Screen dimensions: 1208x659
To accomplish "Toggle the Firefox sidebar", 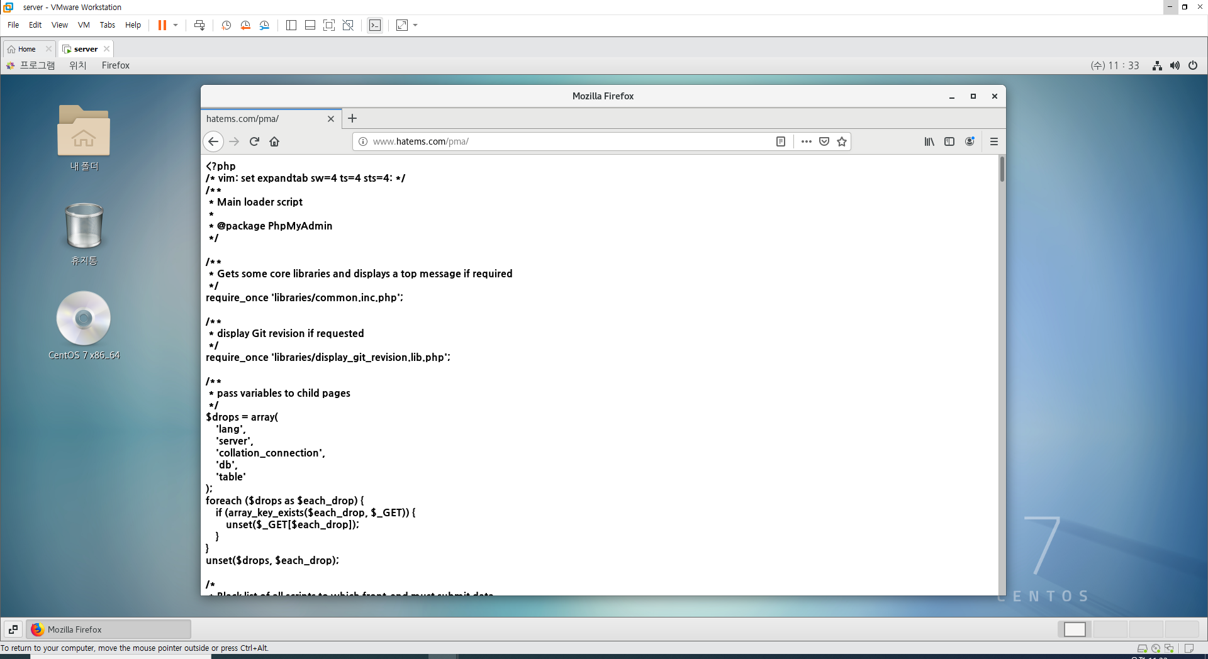I will coord(949,141).
